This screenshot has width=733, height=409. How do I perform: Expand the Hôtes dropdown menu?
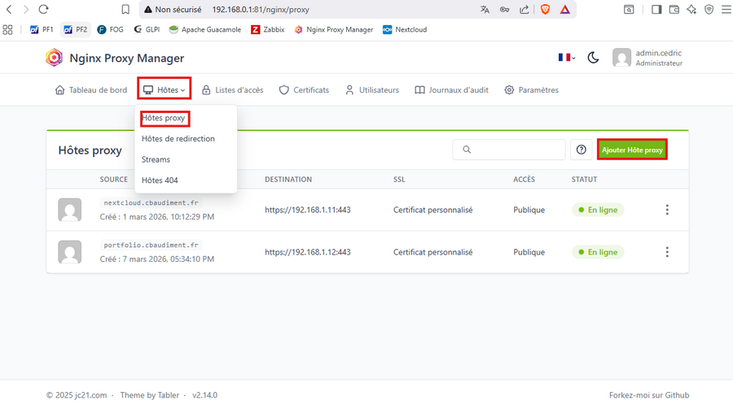tap(165, 90)
